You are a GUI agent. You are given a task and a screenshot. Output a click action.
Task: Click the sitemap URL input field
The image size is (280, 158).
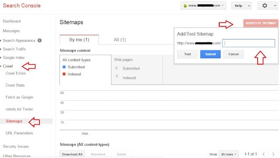[248, 43]
